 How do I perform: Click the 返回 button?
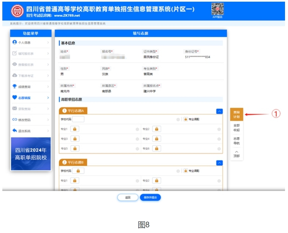tap(128, 197)
